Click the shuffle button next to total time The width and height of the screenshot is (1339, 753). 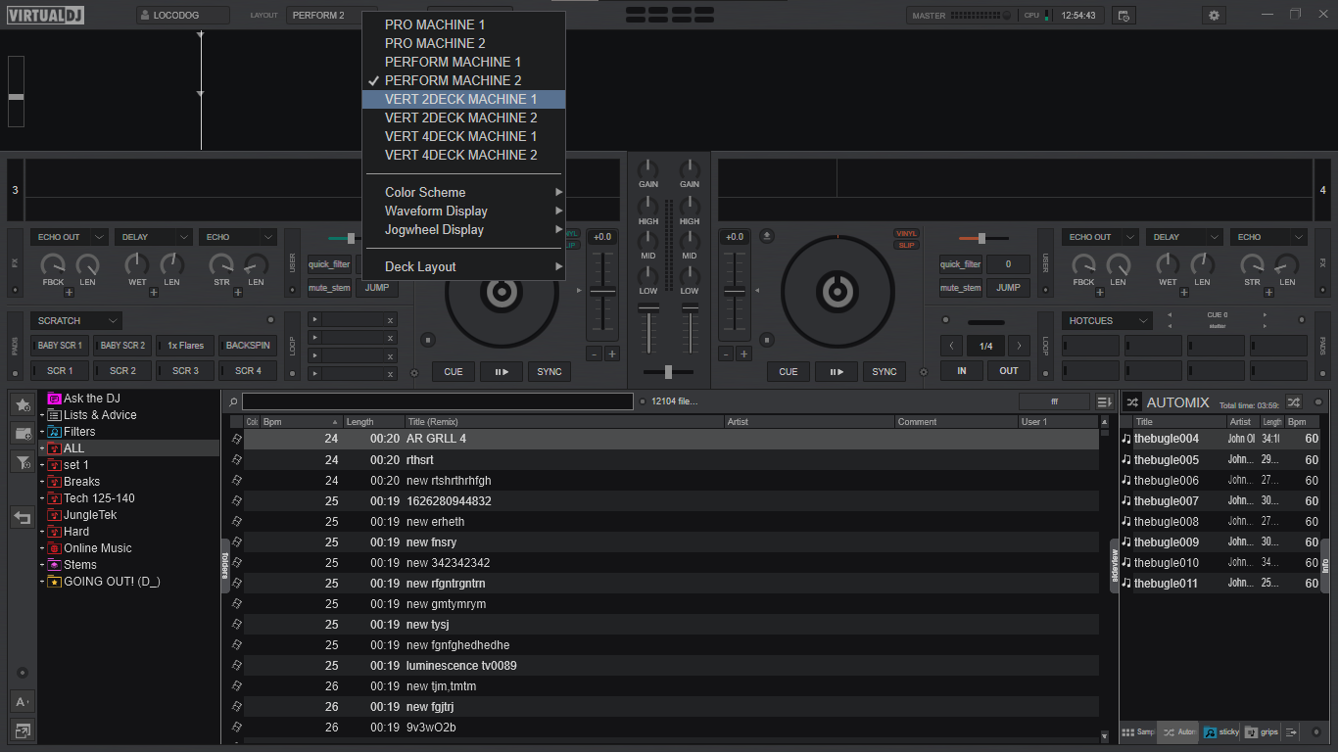coord(1293,402)
